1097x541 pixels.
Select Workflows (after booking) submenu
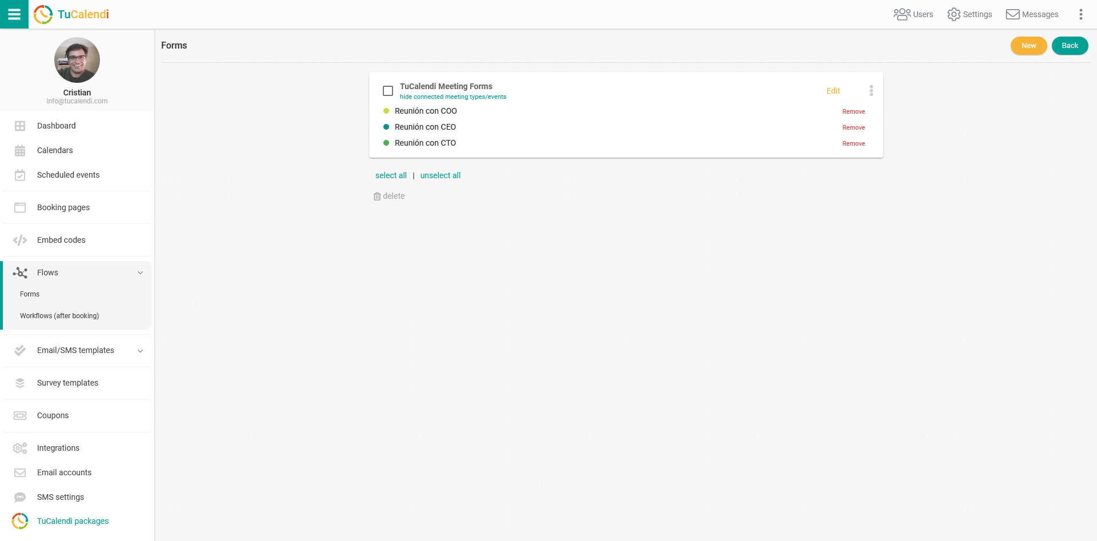click(59, 316)
